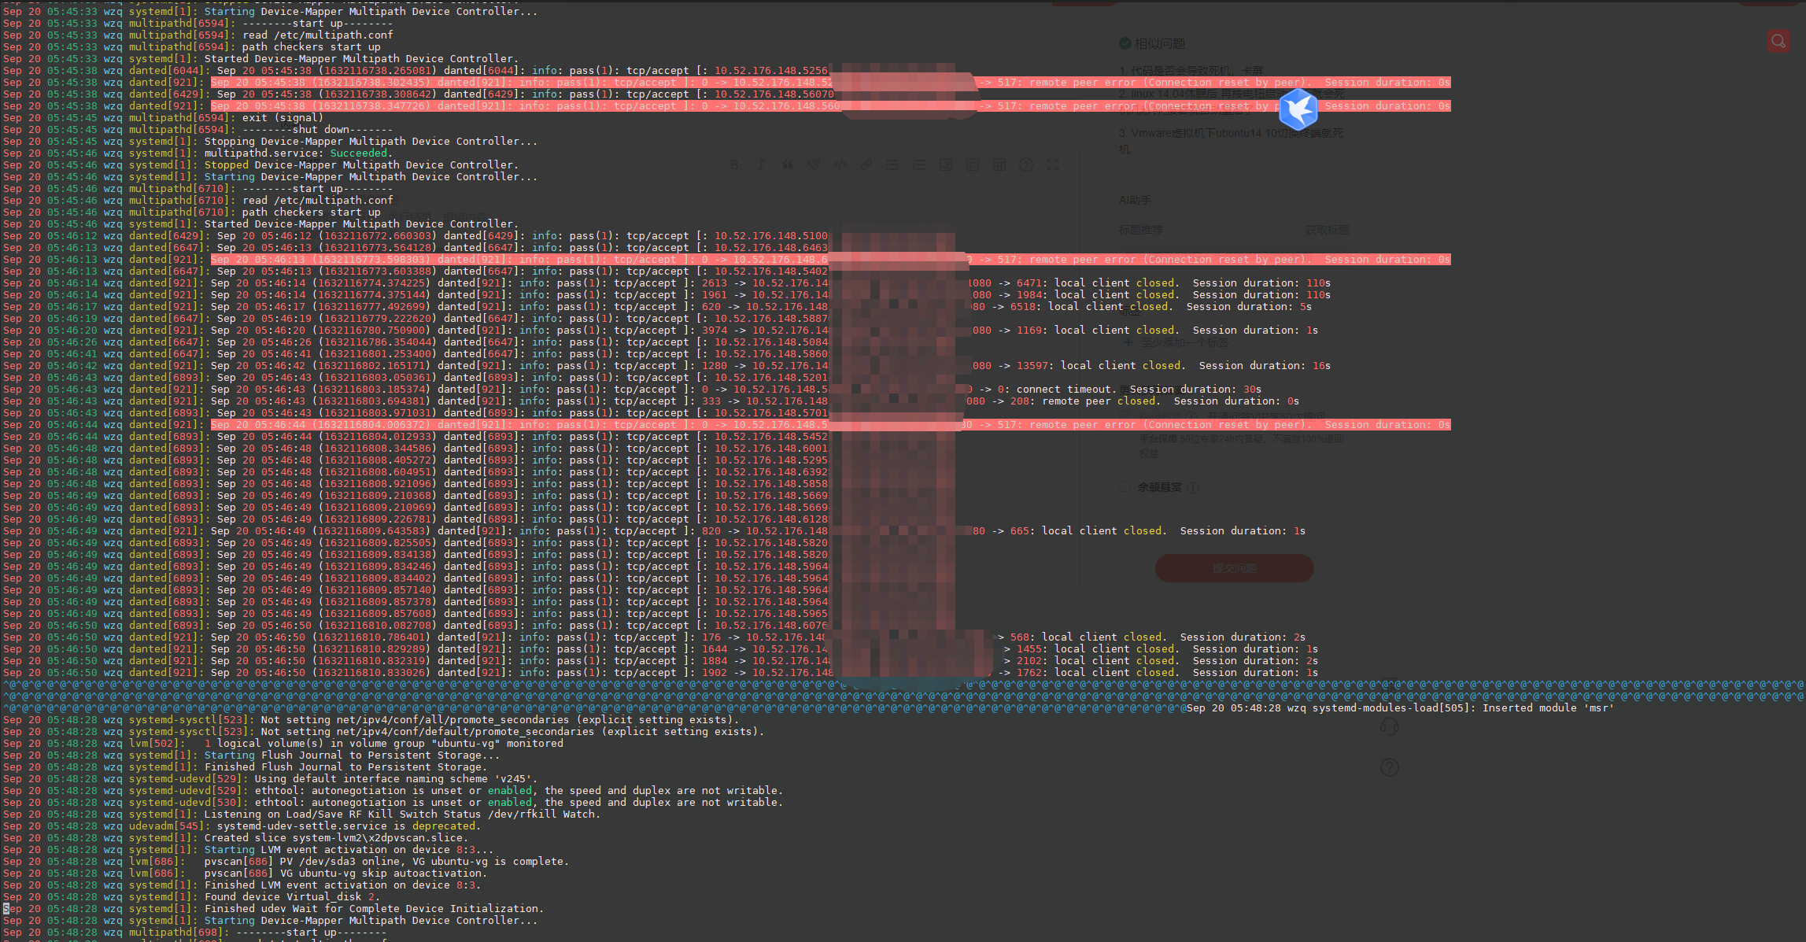Click the Bold formatting icon
The image size is (1806, 942).
[x=734, y=164]
